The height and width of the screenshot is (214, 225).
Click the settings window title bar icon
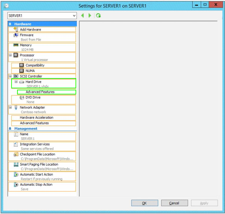point(6,6)
